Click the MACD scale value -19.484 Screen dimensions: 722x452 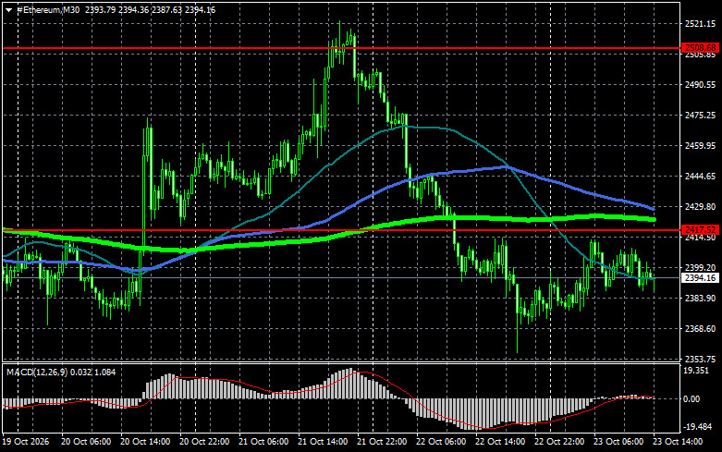pyautogui.click(x=698, y=427)
